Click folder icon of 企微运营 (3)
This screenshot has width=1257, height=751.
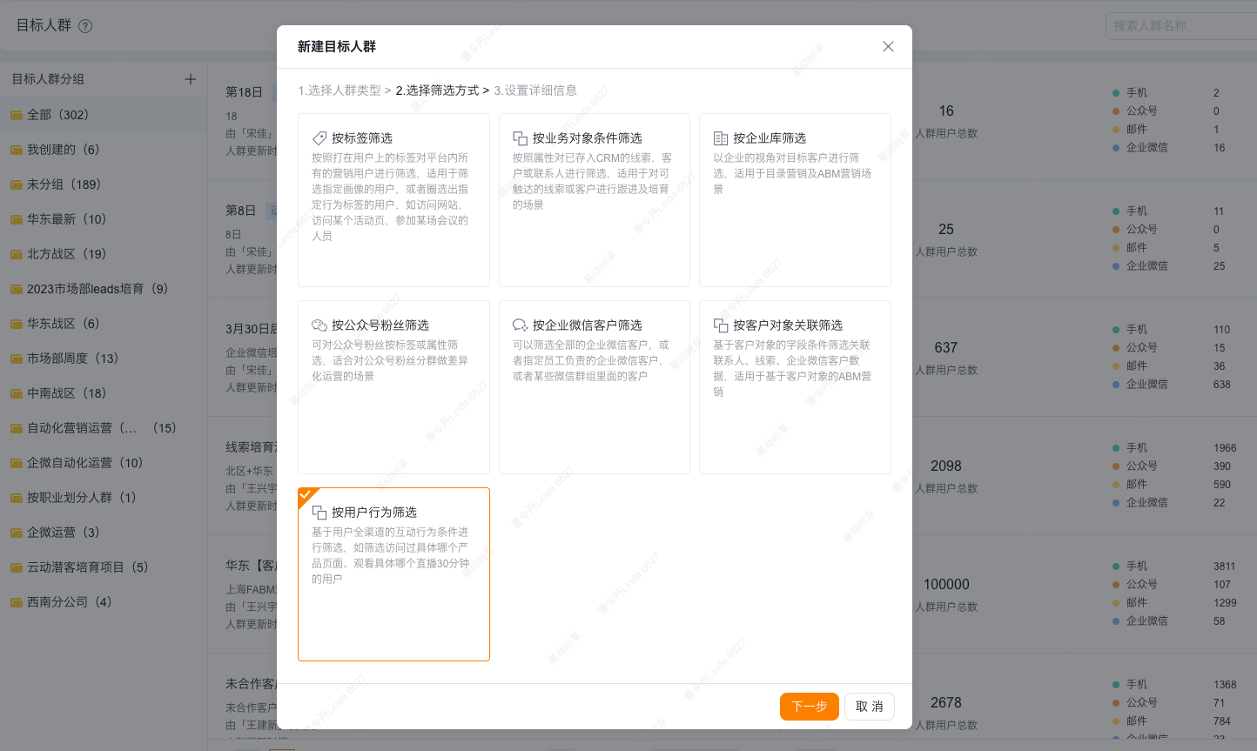pos(17,533)
